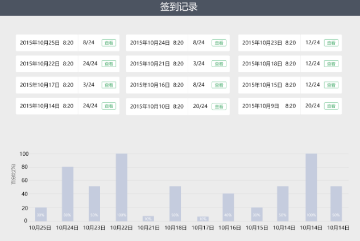Open 查看 in the 2015年10月14日 record card
Image resolution: width=360 pixels, height=241 pixels.
pyautogui.click(x=108, y=106)
